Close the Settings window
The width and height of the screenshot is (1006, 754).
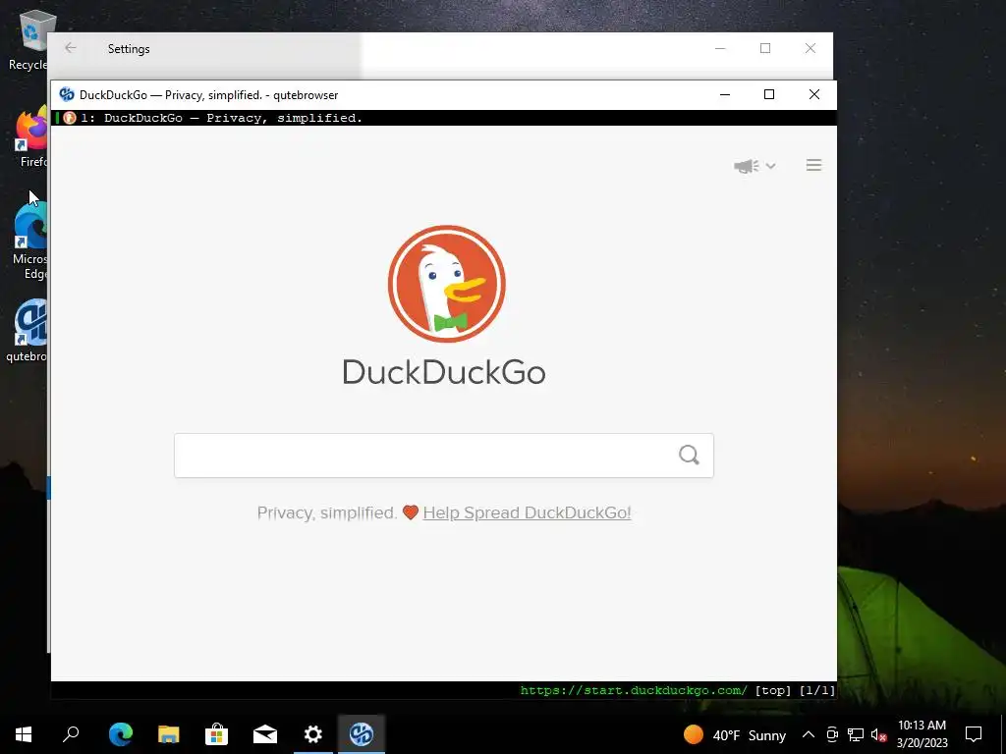(810, 48)
